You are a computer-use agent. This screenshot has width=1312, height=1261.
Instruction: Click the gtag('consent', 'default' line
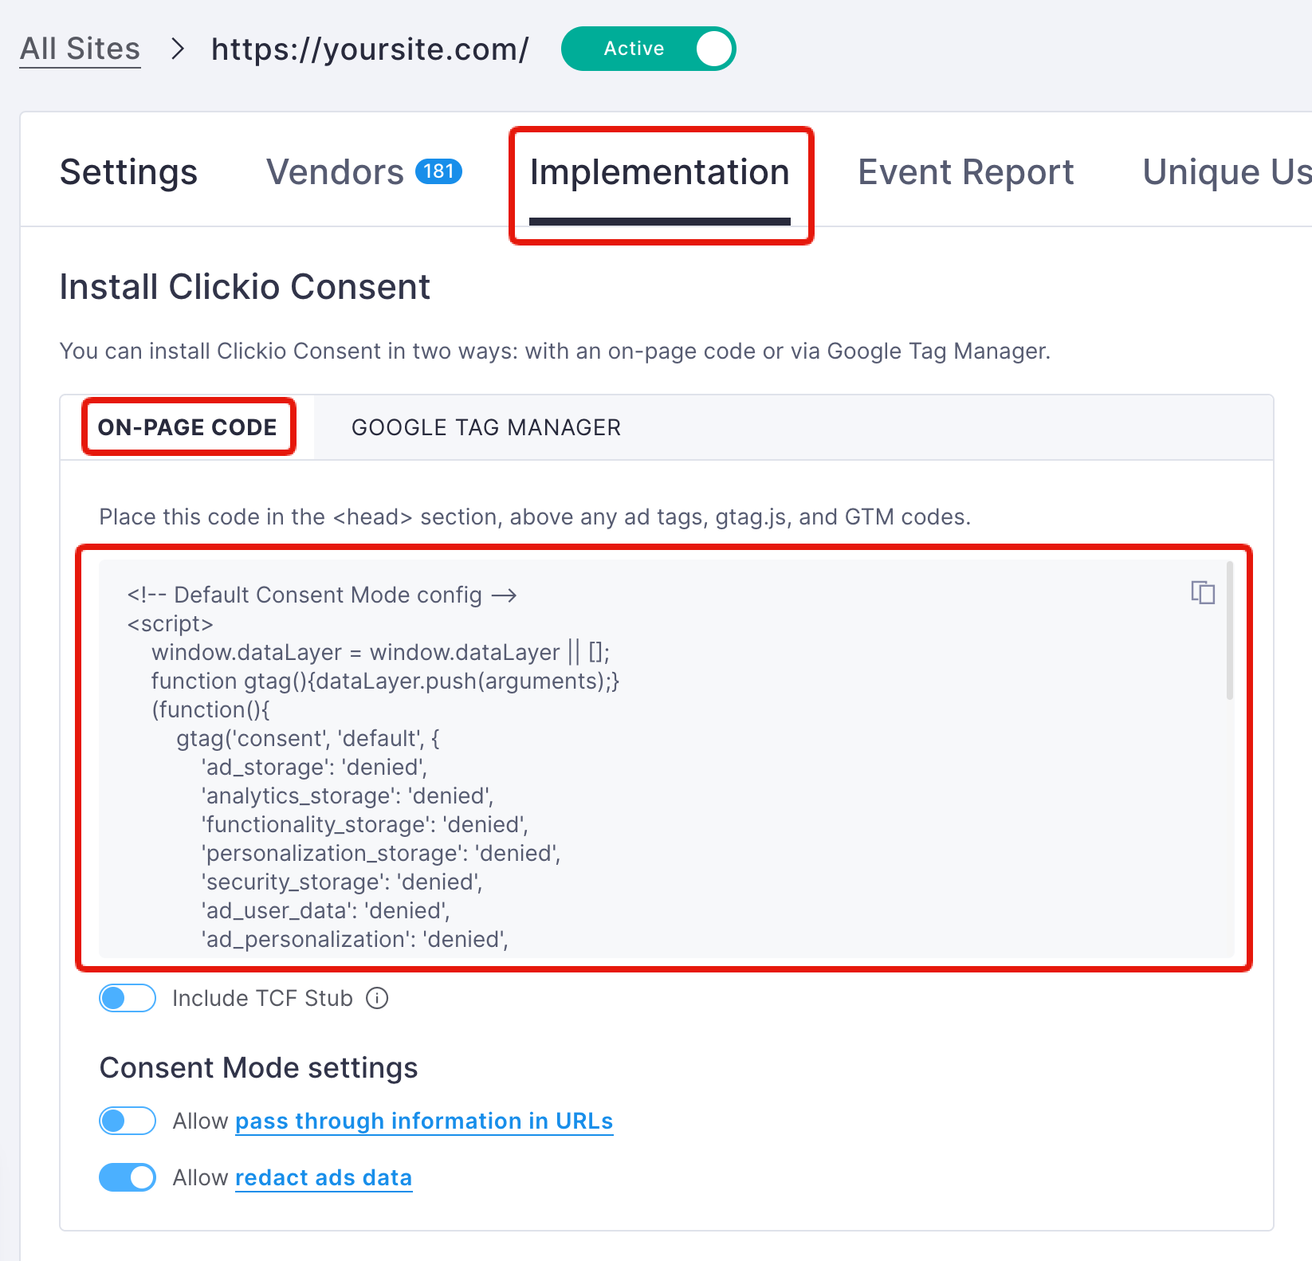(308, 738)
